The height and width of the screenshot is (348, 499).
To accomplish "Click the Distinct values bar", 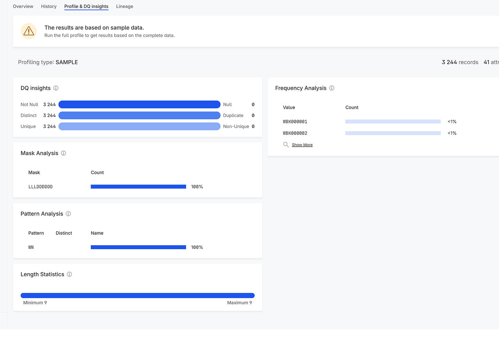I will coord(139,115).
